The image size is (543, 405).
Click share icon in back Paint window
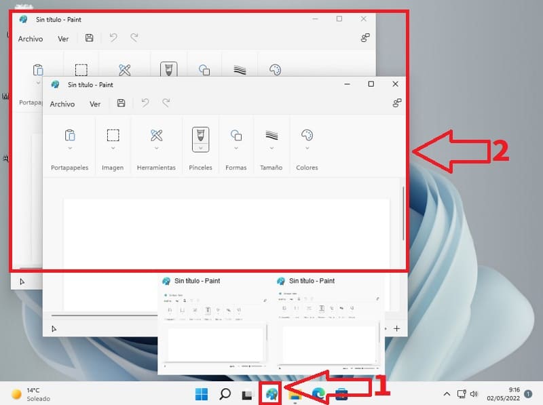[365, 38]
